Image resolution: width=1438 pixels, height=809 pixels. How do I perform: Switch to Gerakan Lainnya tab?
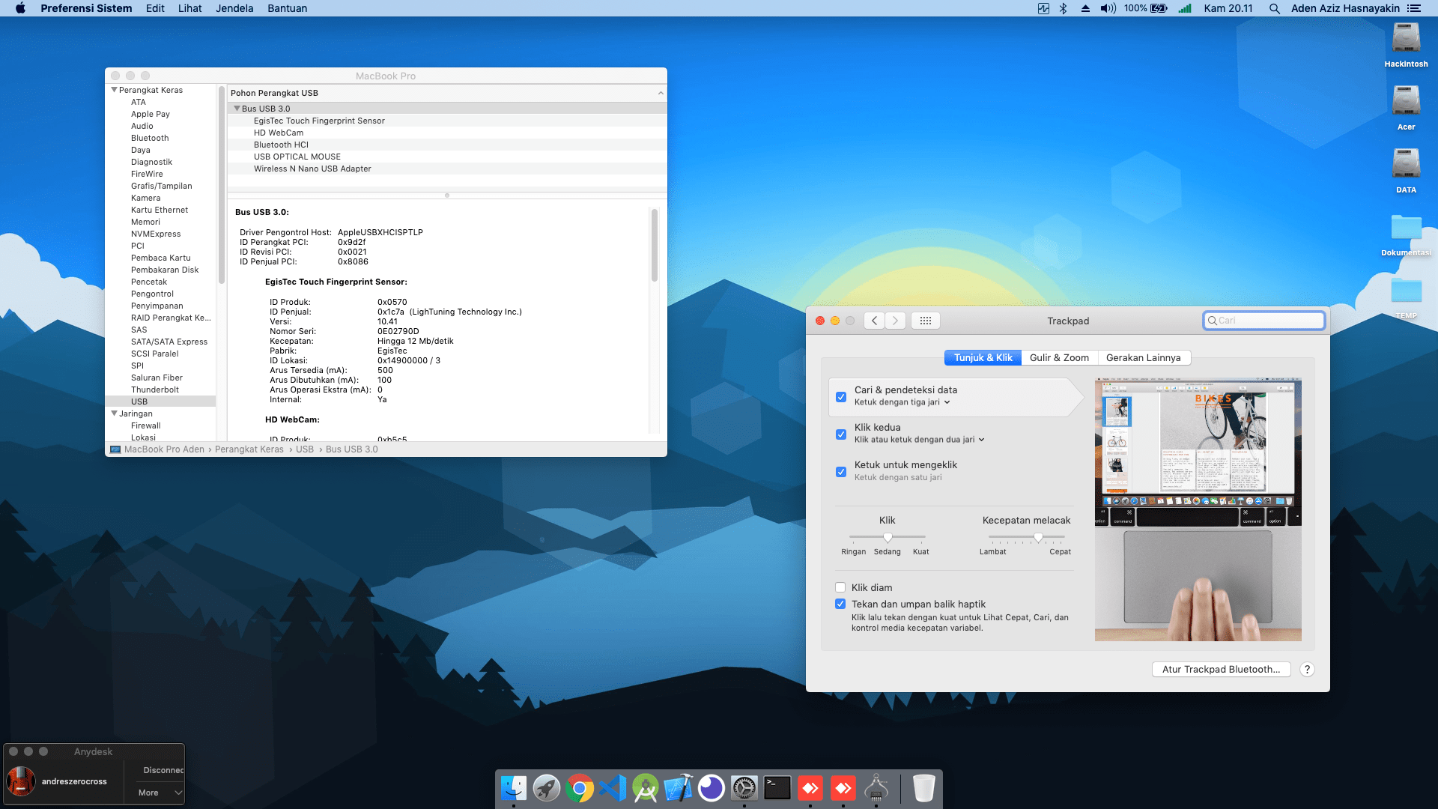point(1144,358)
